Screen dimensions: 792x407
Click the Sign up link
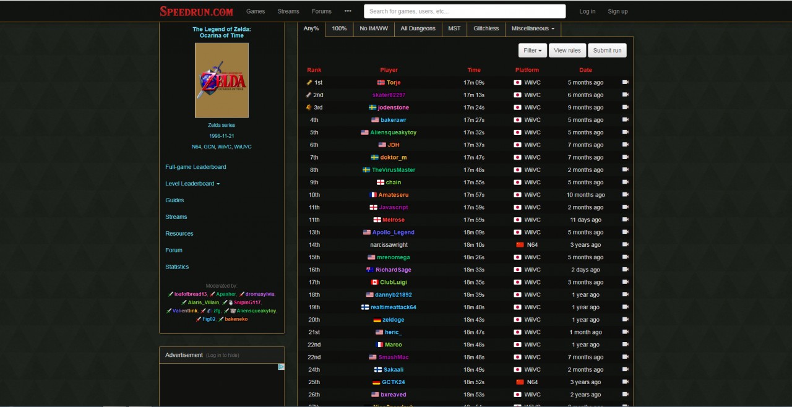pos(618,11)
